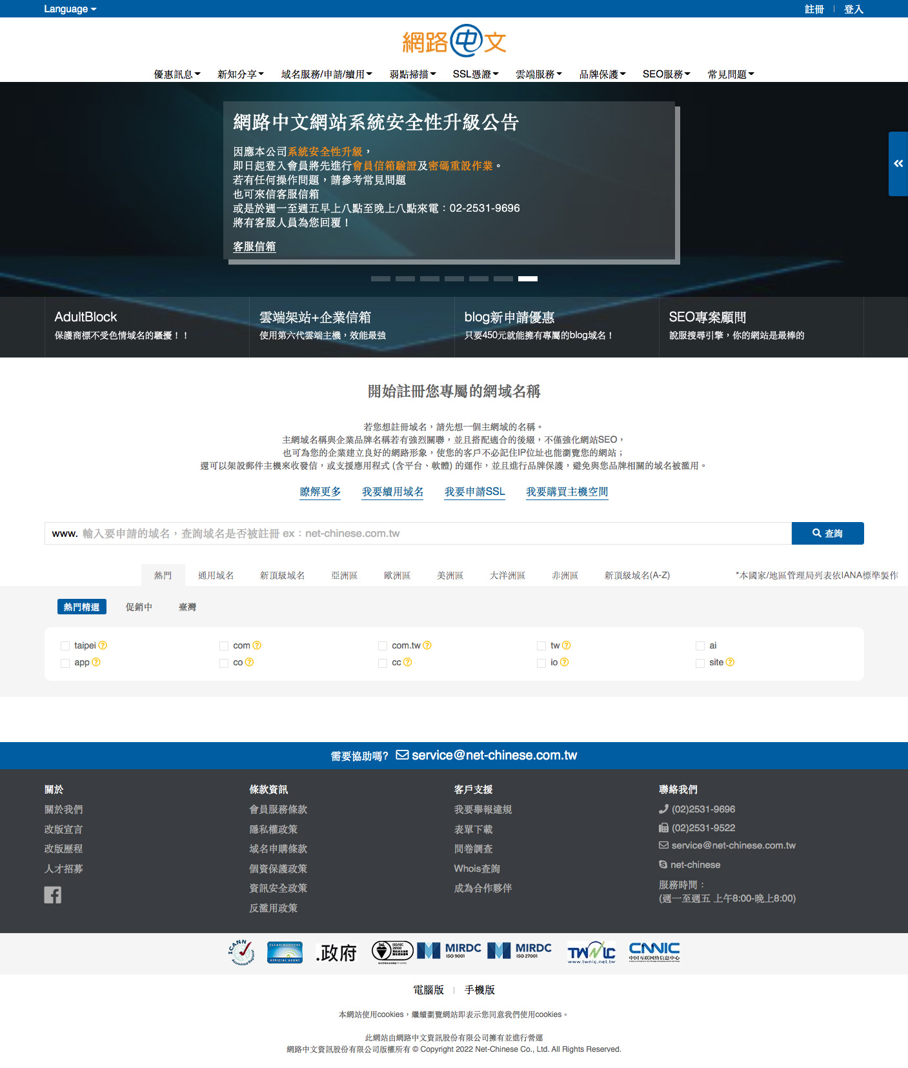Image resolution: width=908 pixels, height=1068 pixels.
Task: Click the 查詢 search button
Action: click(x=827, y=533)
